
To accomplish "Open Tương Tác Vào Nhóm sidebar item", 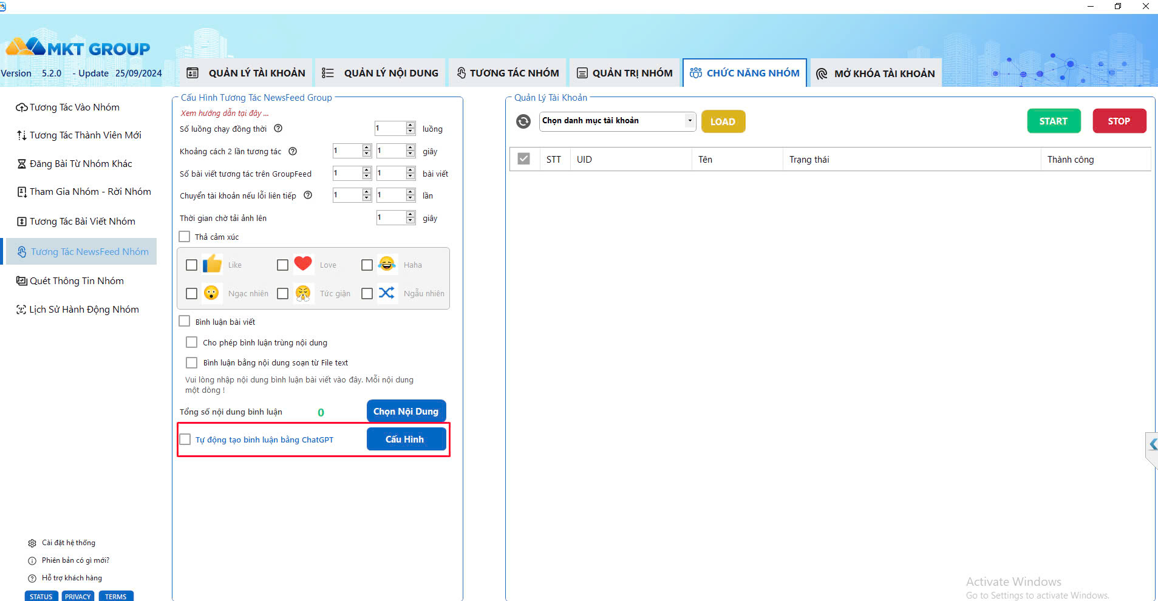I will point(68,107).
